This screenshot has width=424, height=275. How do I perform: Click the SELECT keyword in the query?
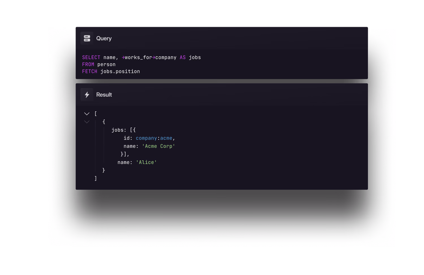91,57
